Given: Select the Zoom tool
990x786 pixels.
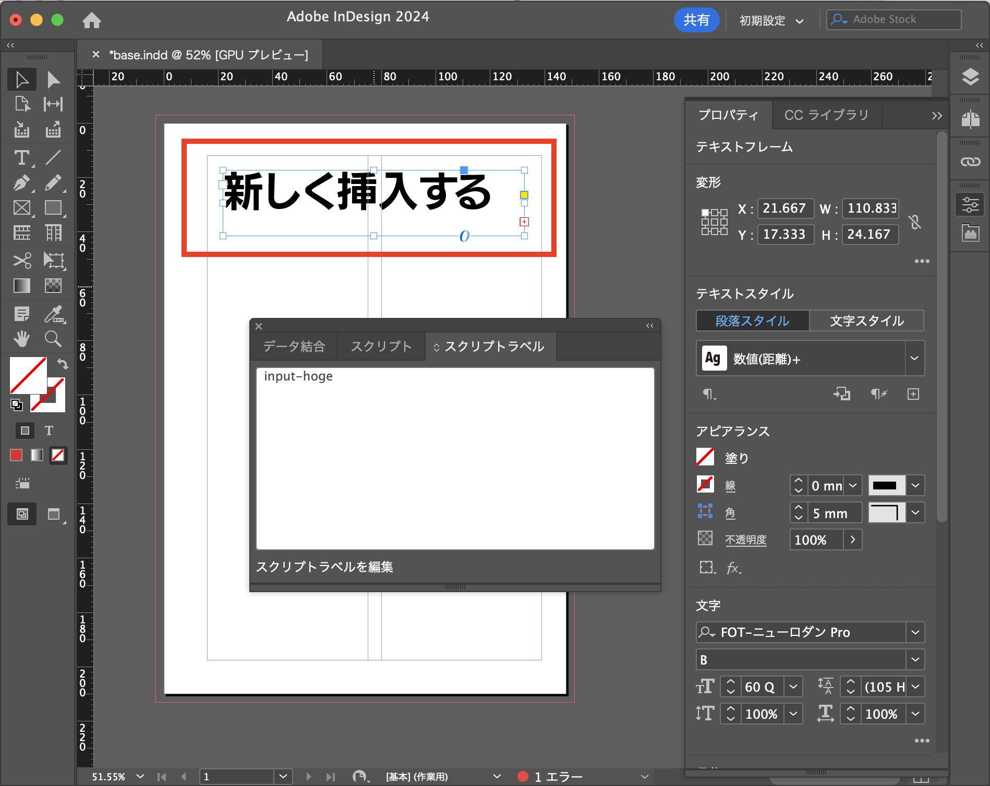Looking at the screenshot, I should 54,339.
